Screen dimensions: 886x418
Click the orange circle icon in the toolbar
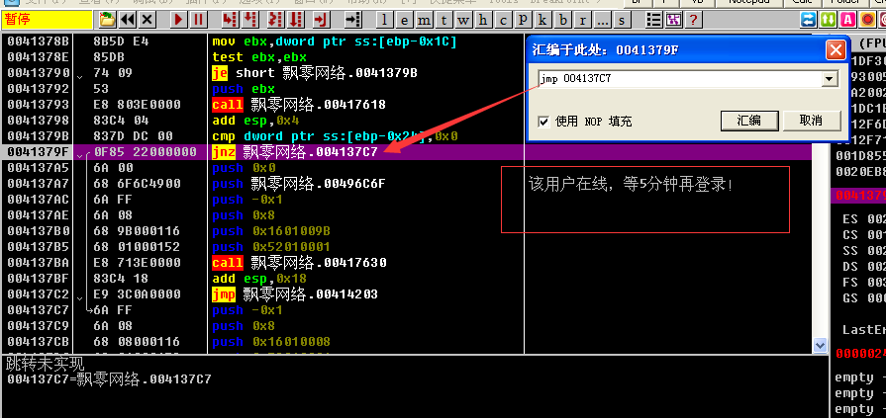(867, 20)
